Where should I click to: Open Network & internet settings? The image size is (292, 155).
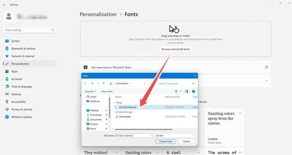[x=30, y=56]
